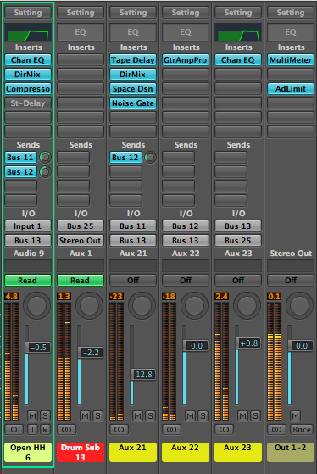
Task: Select the Drum Sub 13 name label
Action: click(81, 452)
